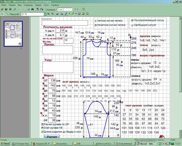The height and width of the screenshot is (146, 182).
Task: Click the Расчет button
Action: coord(52,137)
